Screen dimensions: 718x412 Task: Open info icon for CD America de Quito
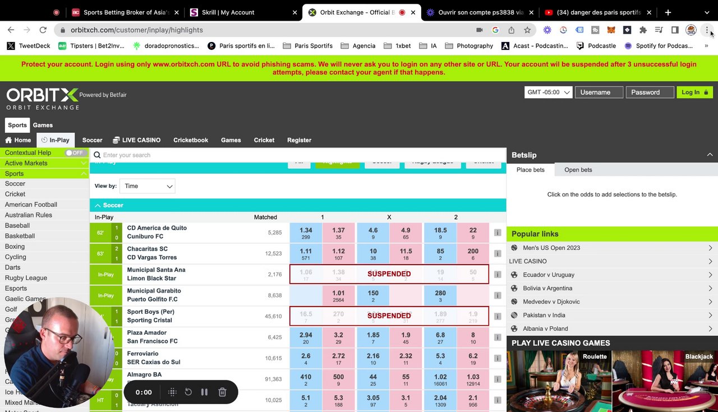point(498,233)
